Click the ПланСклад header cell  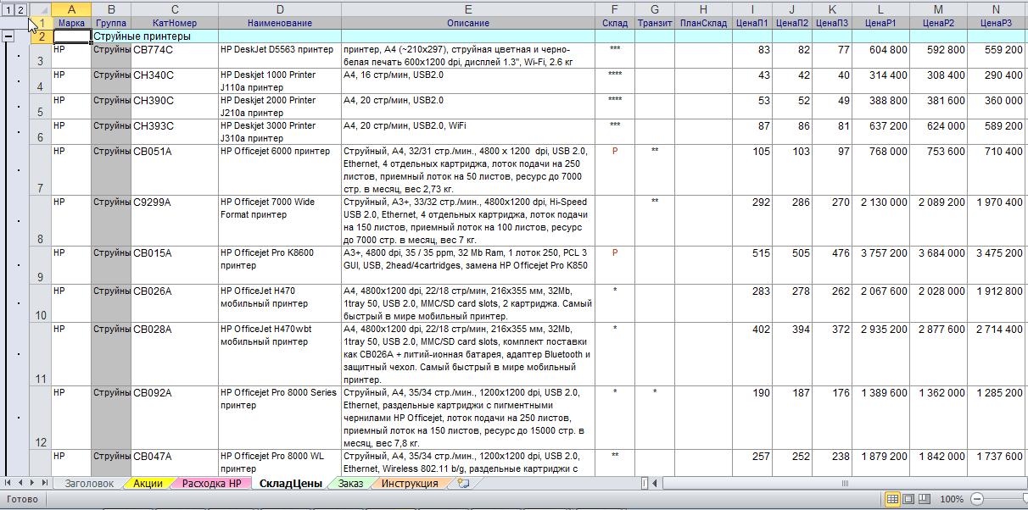pos(703,23)
